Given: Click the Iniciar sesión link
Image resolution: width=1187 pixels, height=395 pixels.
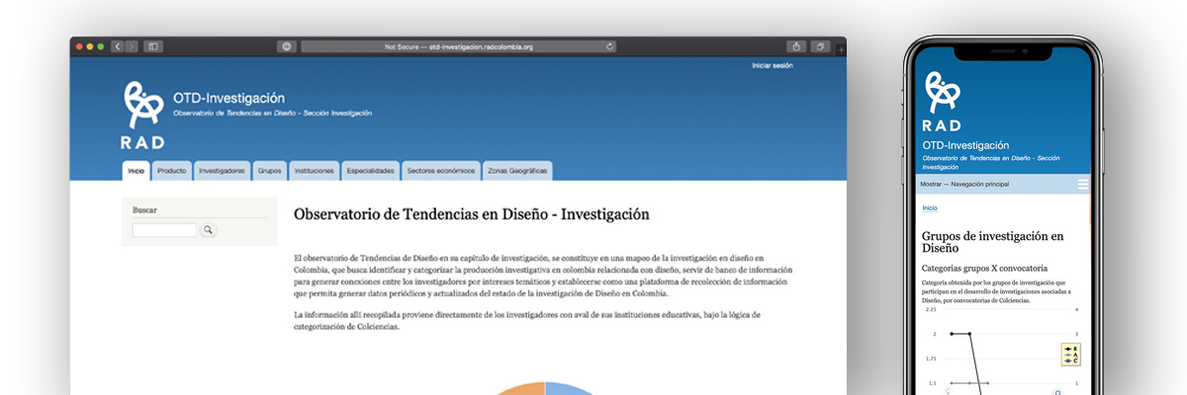Looking at the screenshot, I should pyautogui.click(x=772, y=66).
